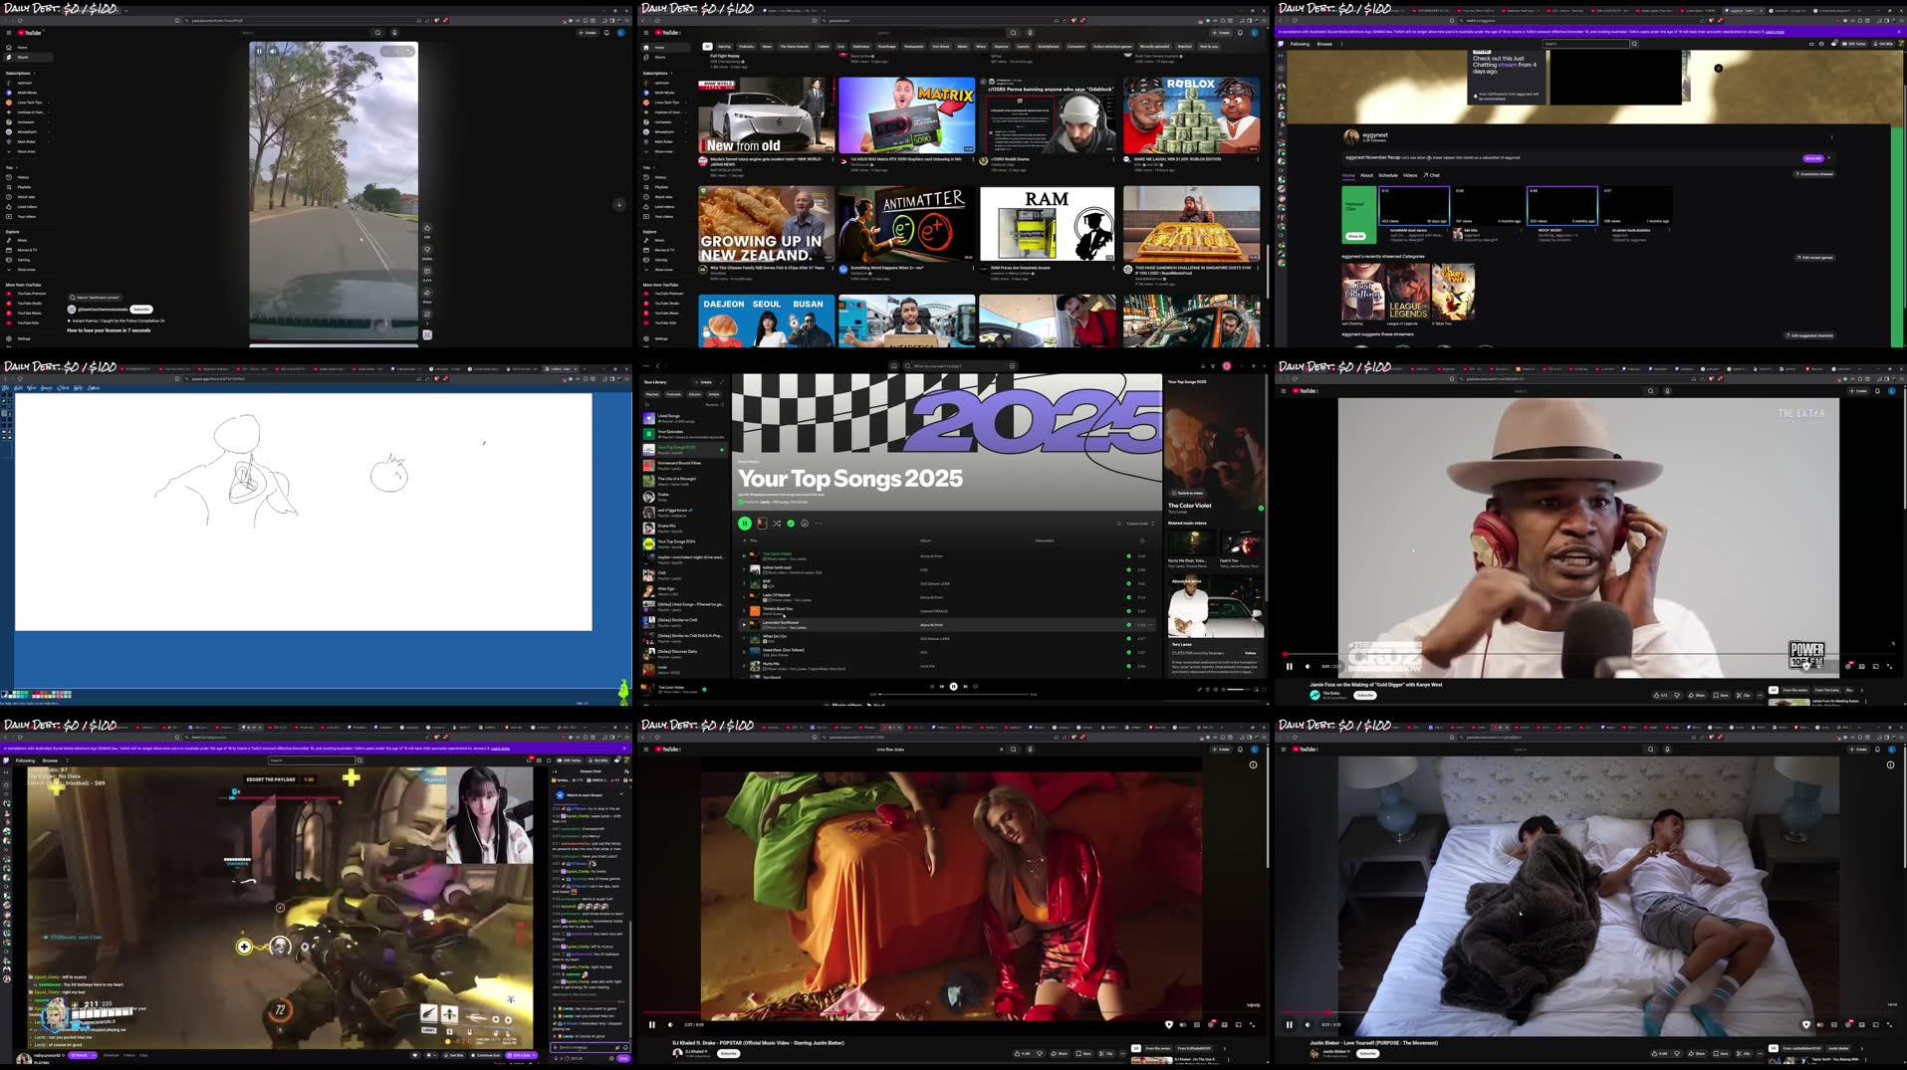Viewport: 1907px width, 1070px height.
Task: Enable shuffle in the Spotify player bar
Action: [932, 687]
